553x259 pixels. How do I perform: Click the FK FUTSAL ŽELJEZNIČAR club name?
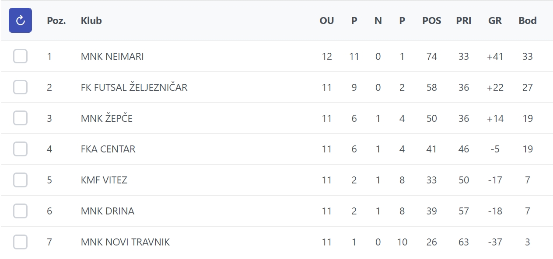[134, 87]
